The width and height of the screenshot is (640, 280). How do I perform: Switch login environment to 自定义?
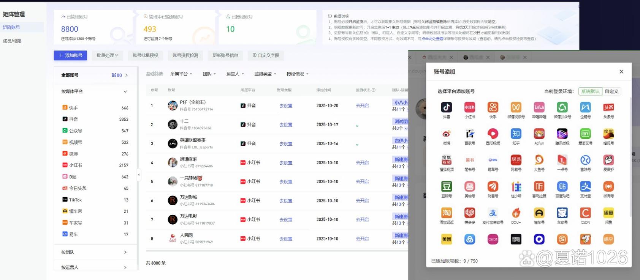tap(611, 91)
